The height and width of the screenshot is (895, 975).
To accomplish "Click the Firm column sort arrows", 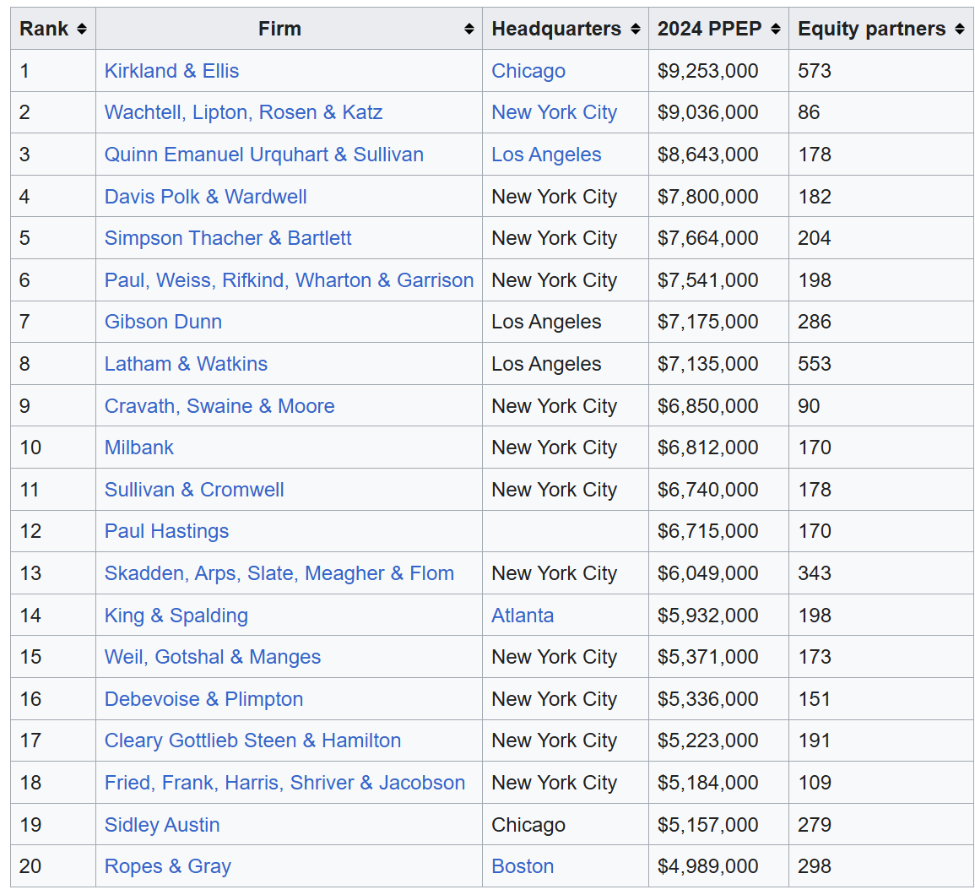I will point(469,29).
